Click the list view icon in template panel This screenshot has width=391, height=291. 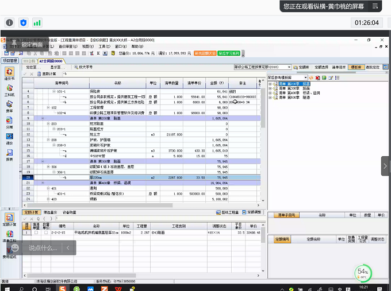coord(337,77)
